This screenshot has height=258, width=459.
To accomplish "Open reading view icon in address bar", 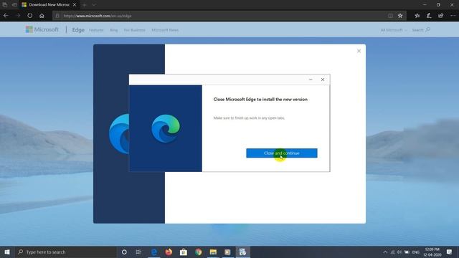I will click(390, 16).
